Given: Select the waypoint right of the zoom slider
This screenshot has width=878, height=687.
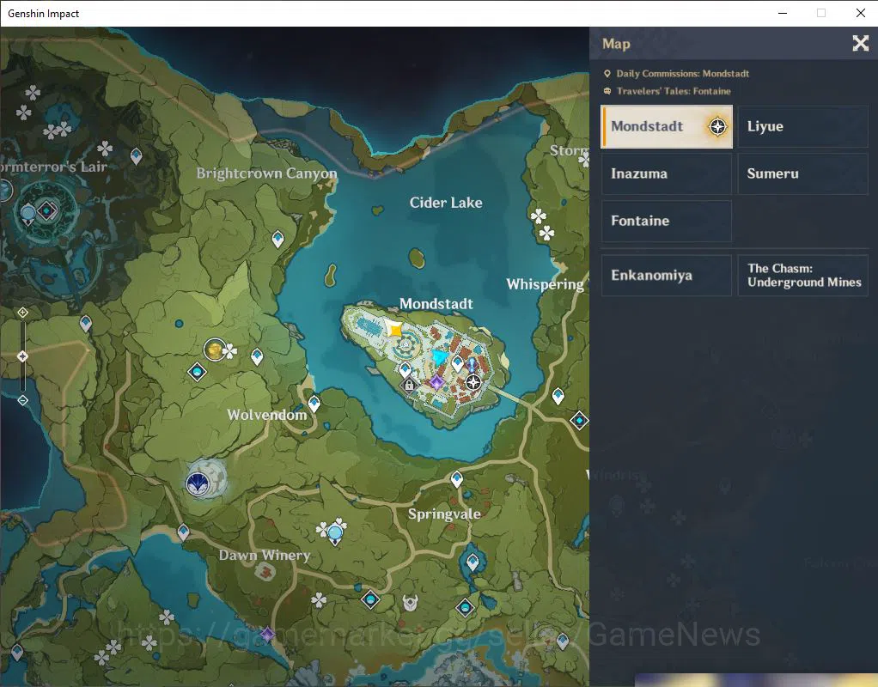Looking at the screenshot, I should pos(86,325).
